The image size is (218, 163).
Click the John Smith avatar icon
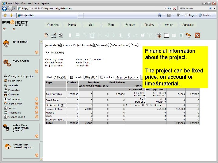click(6, 44)
